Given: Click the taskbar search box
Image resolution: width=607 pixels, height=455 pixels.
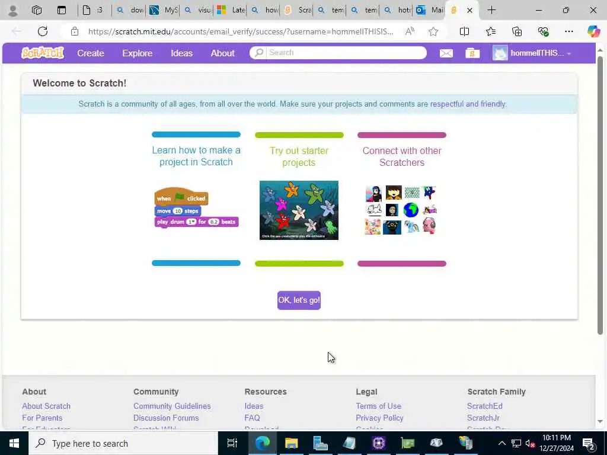Looking at the screenshot, I should click(123, 443).
